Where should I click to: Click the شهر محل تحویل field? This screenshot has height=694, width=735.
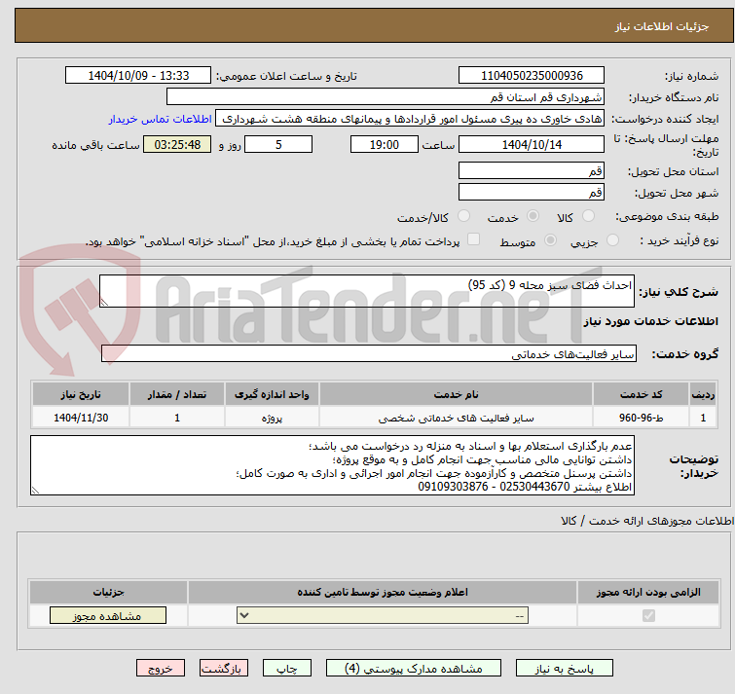coord(532,192)
